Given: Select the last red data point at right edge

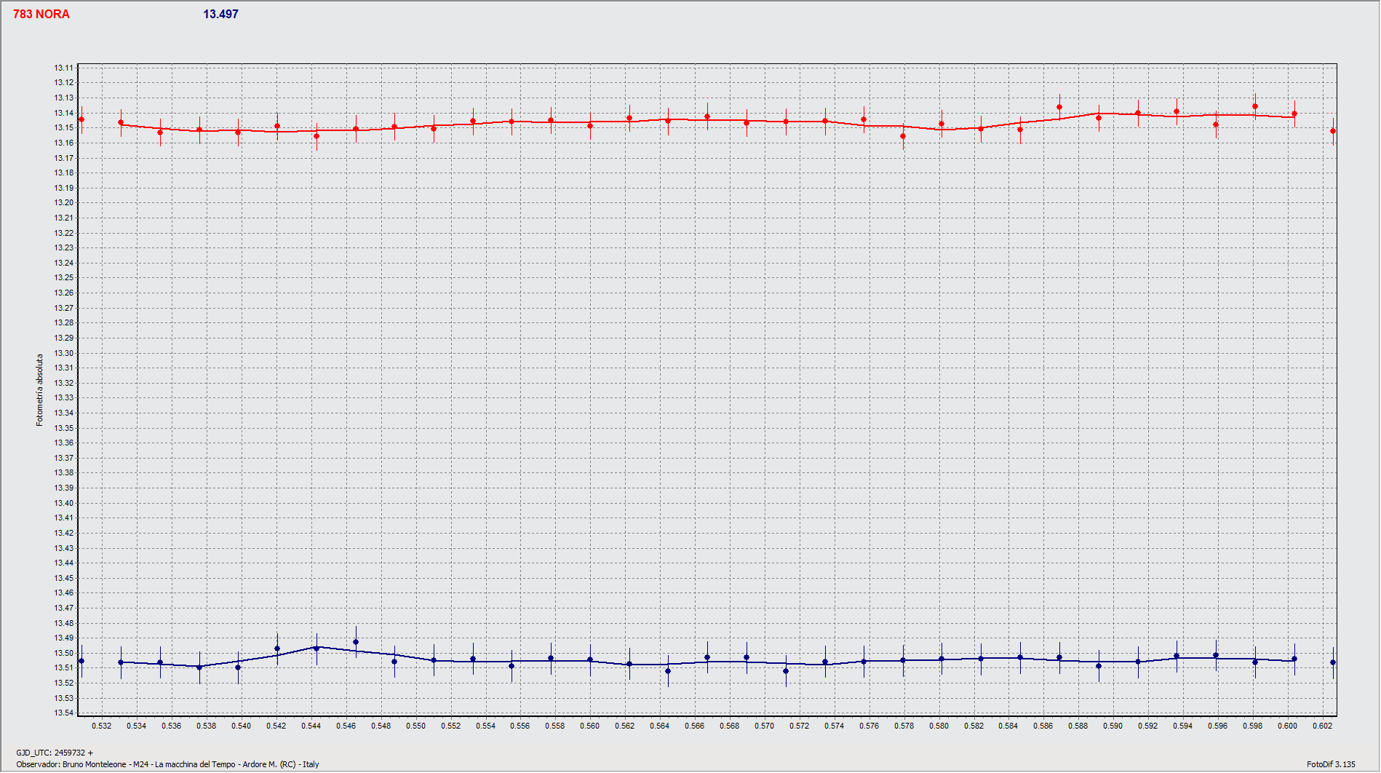Looking at the screenshot, I should (1333, 131).
